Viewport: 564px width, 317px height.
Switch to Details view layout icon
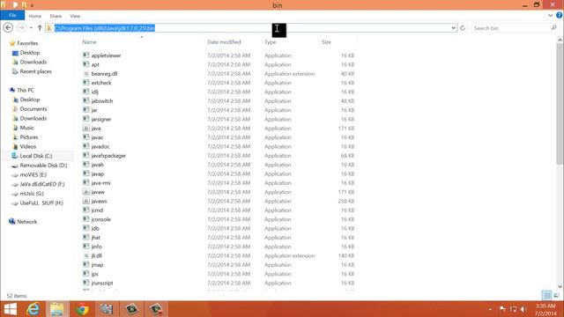tap(546, 296)
